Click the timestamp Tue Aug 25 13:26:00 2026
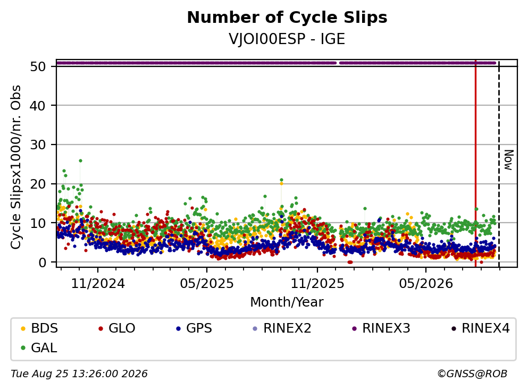 [x=79, y=374]
